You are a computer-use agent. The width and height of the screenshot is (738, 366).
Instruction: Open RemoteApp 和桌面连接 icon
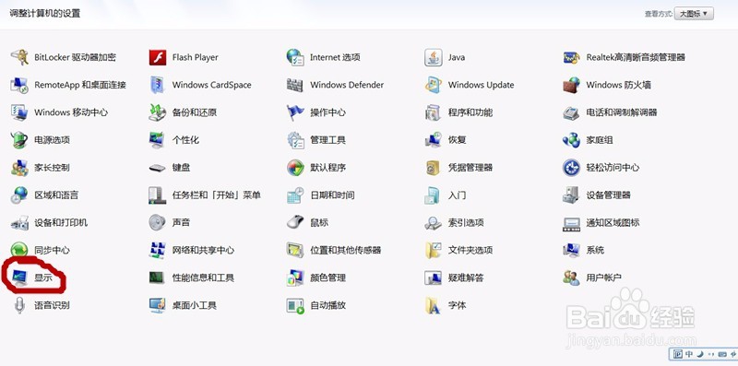[19, 85]
